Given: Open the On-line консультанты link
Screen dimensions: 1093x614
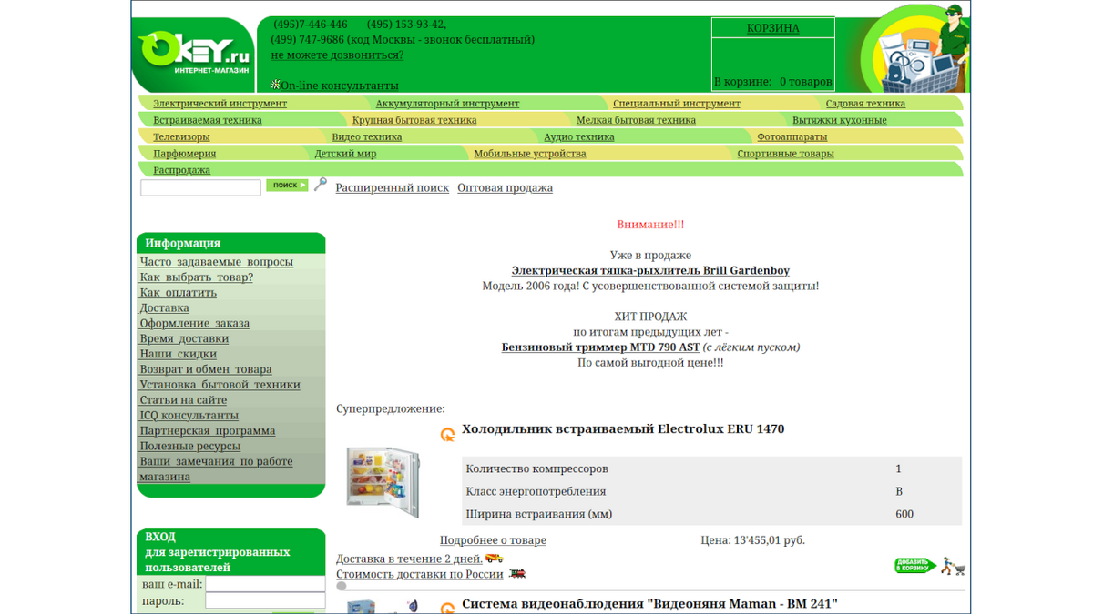Looking at the screenshot, I should tap(339, 86).
